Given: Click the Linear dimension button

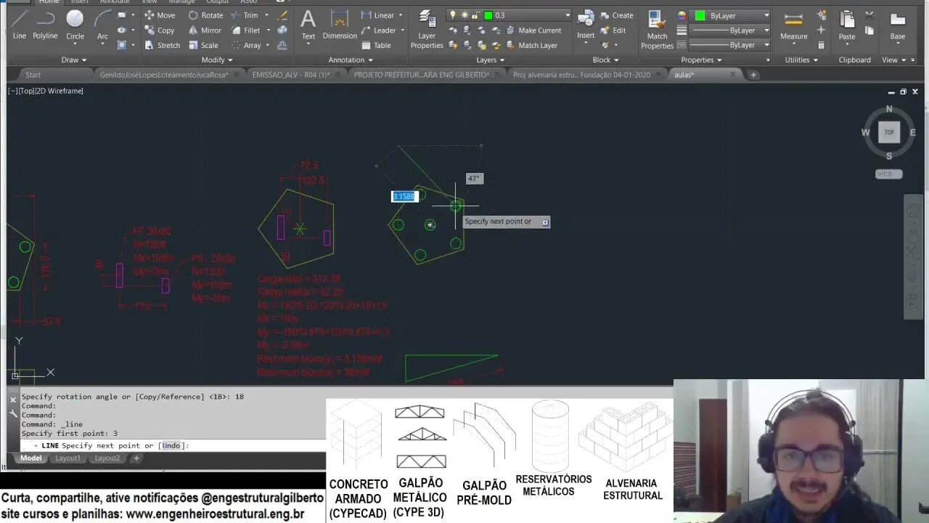Looking at the screenshot, I should [x=377, y=15].
